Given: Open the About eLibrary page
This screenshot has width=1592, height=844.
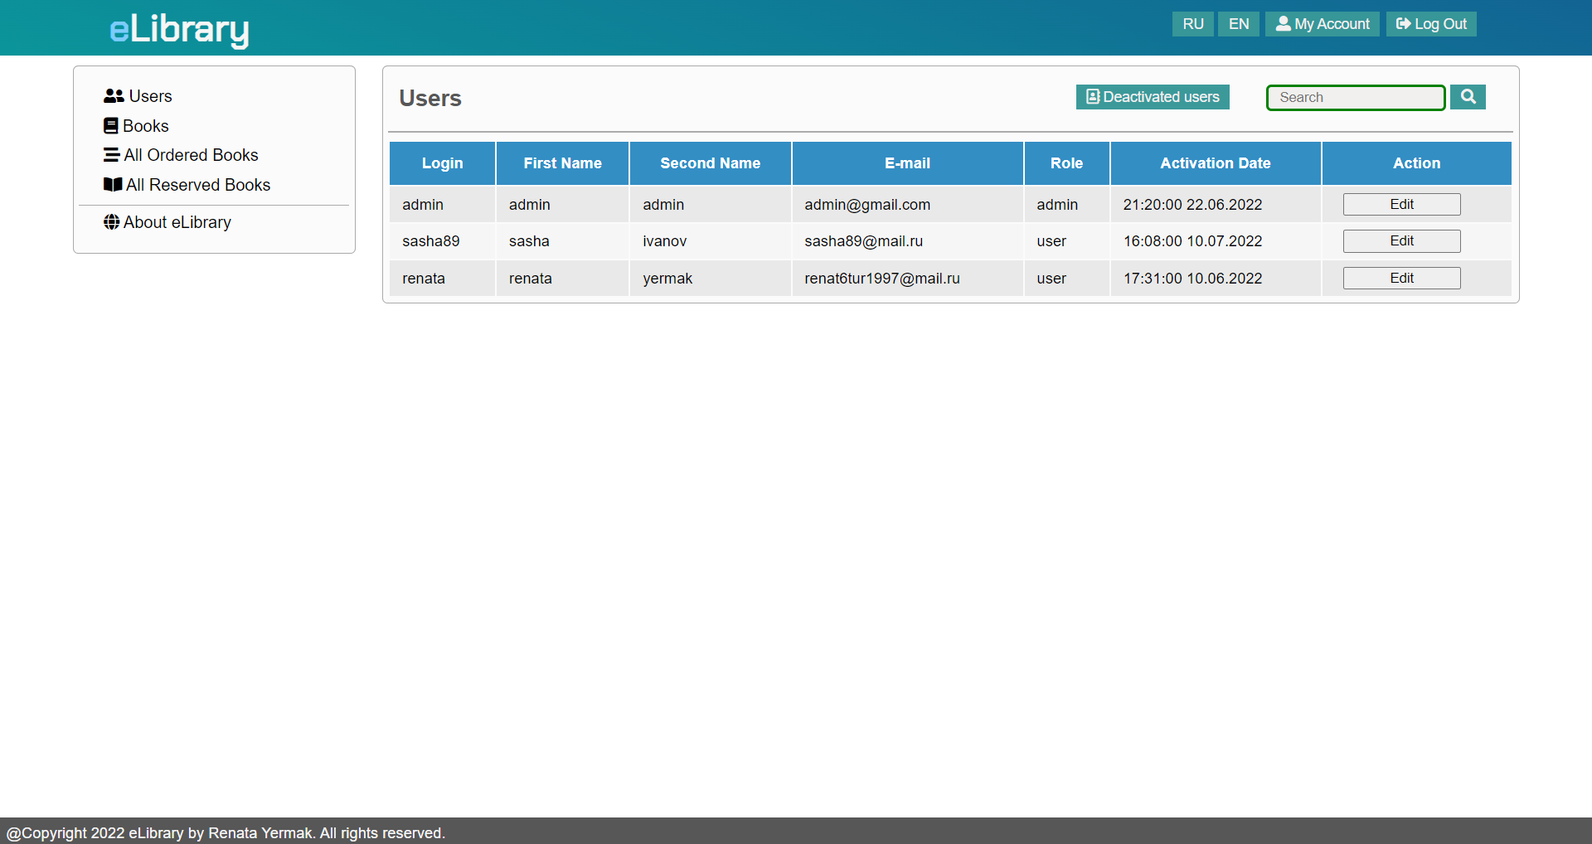Looking at the screenshot, I should [177, 221].
